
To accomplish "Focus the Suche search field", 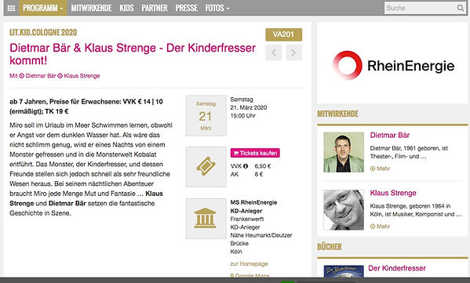I will pyautogui.click(x=420, y=8).
